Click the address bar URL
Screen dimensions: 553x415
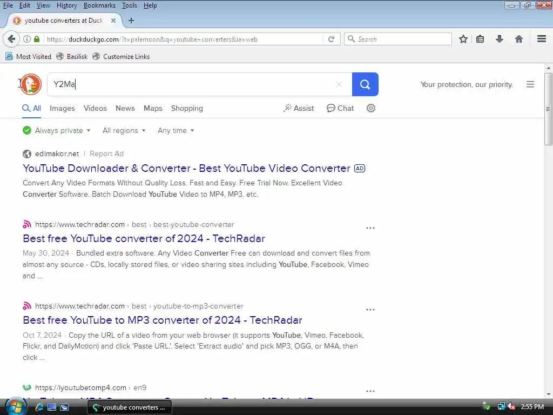[x=152, y=39]
